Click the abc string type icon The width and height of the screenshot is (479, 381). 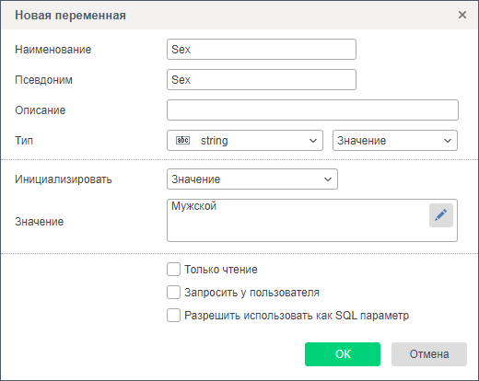click(x=182, y=141)
